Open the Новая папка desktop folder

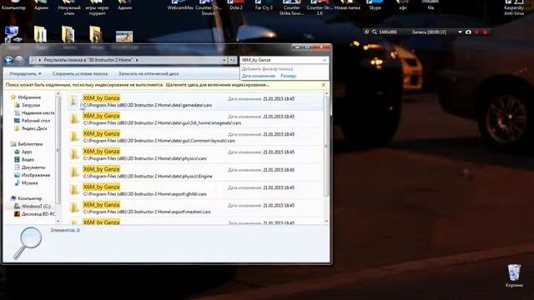pos(347,5)
